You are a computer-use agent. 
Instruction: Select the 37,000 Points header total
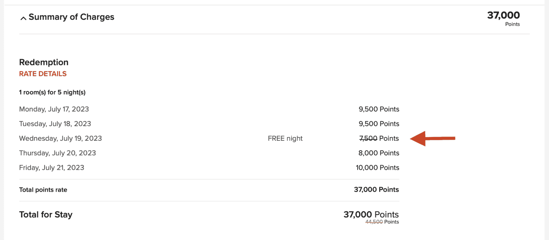point(503,15)
